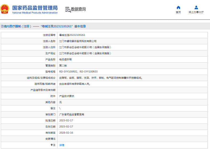
Task: Select approving department 广东省药品监督管理局
Action: coord(72,114)
